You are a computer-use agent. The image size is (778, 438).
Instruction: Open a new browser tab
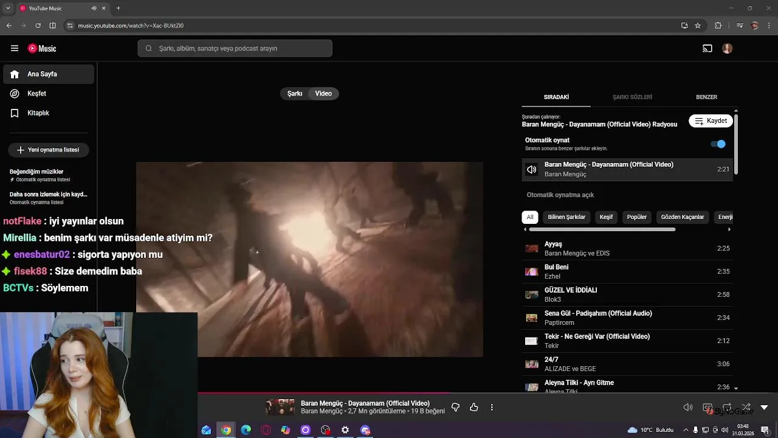click(x=118, y=8)
